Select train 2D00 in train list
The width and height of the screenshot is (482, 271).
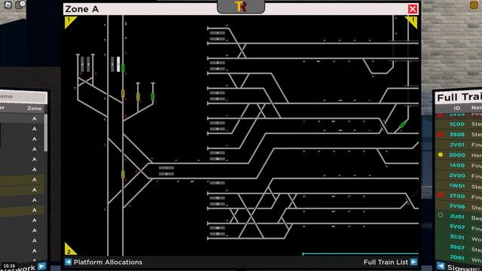(457, 155)
